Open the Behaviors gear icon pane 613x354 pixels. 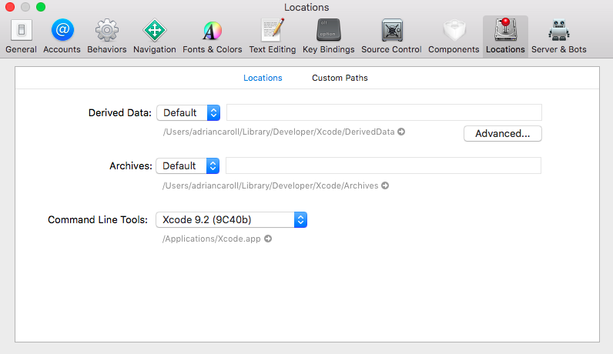point(107,36)
